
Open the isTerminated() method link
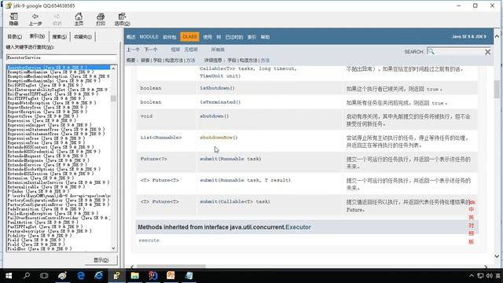[x=220, y=102]
